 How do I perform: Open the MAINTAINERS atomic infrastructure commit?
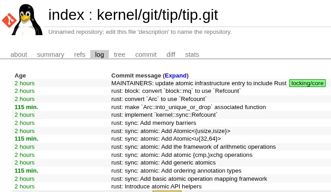pyautogui.click(x=199, y=83)
